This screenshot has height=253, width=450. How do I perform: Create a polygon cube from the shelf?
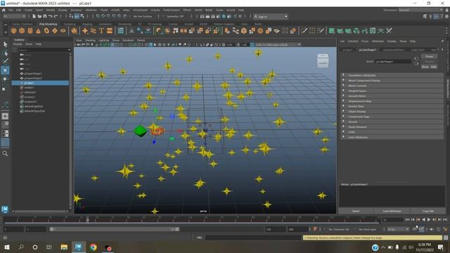[x=22, y=31]
